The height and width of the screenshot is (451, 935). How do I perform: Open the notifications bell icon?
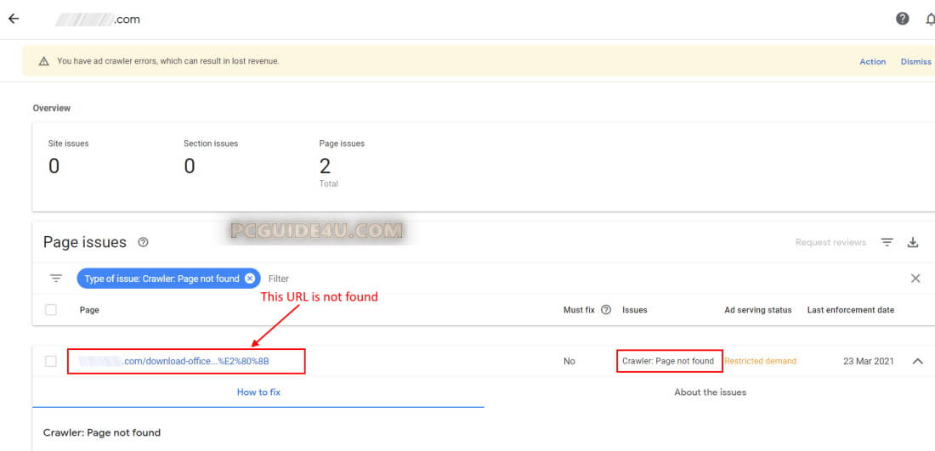pyautogui.click(x=929, y=19)
